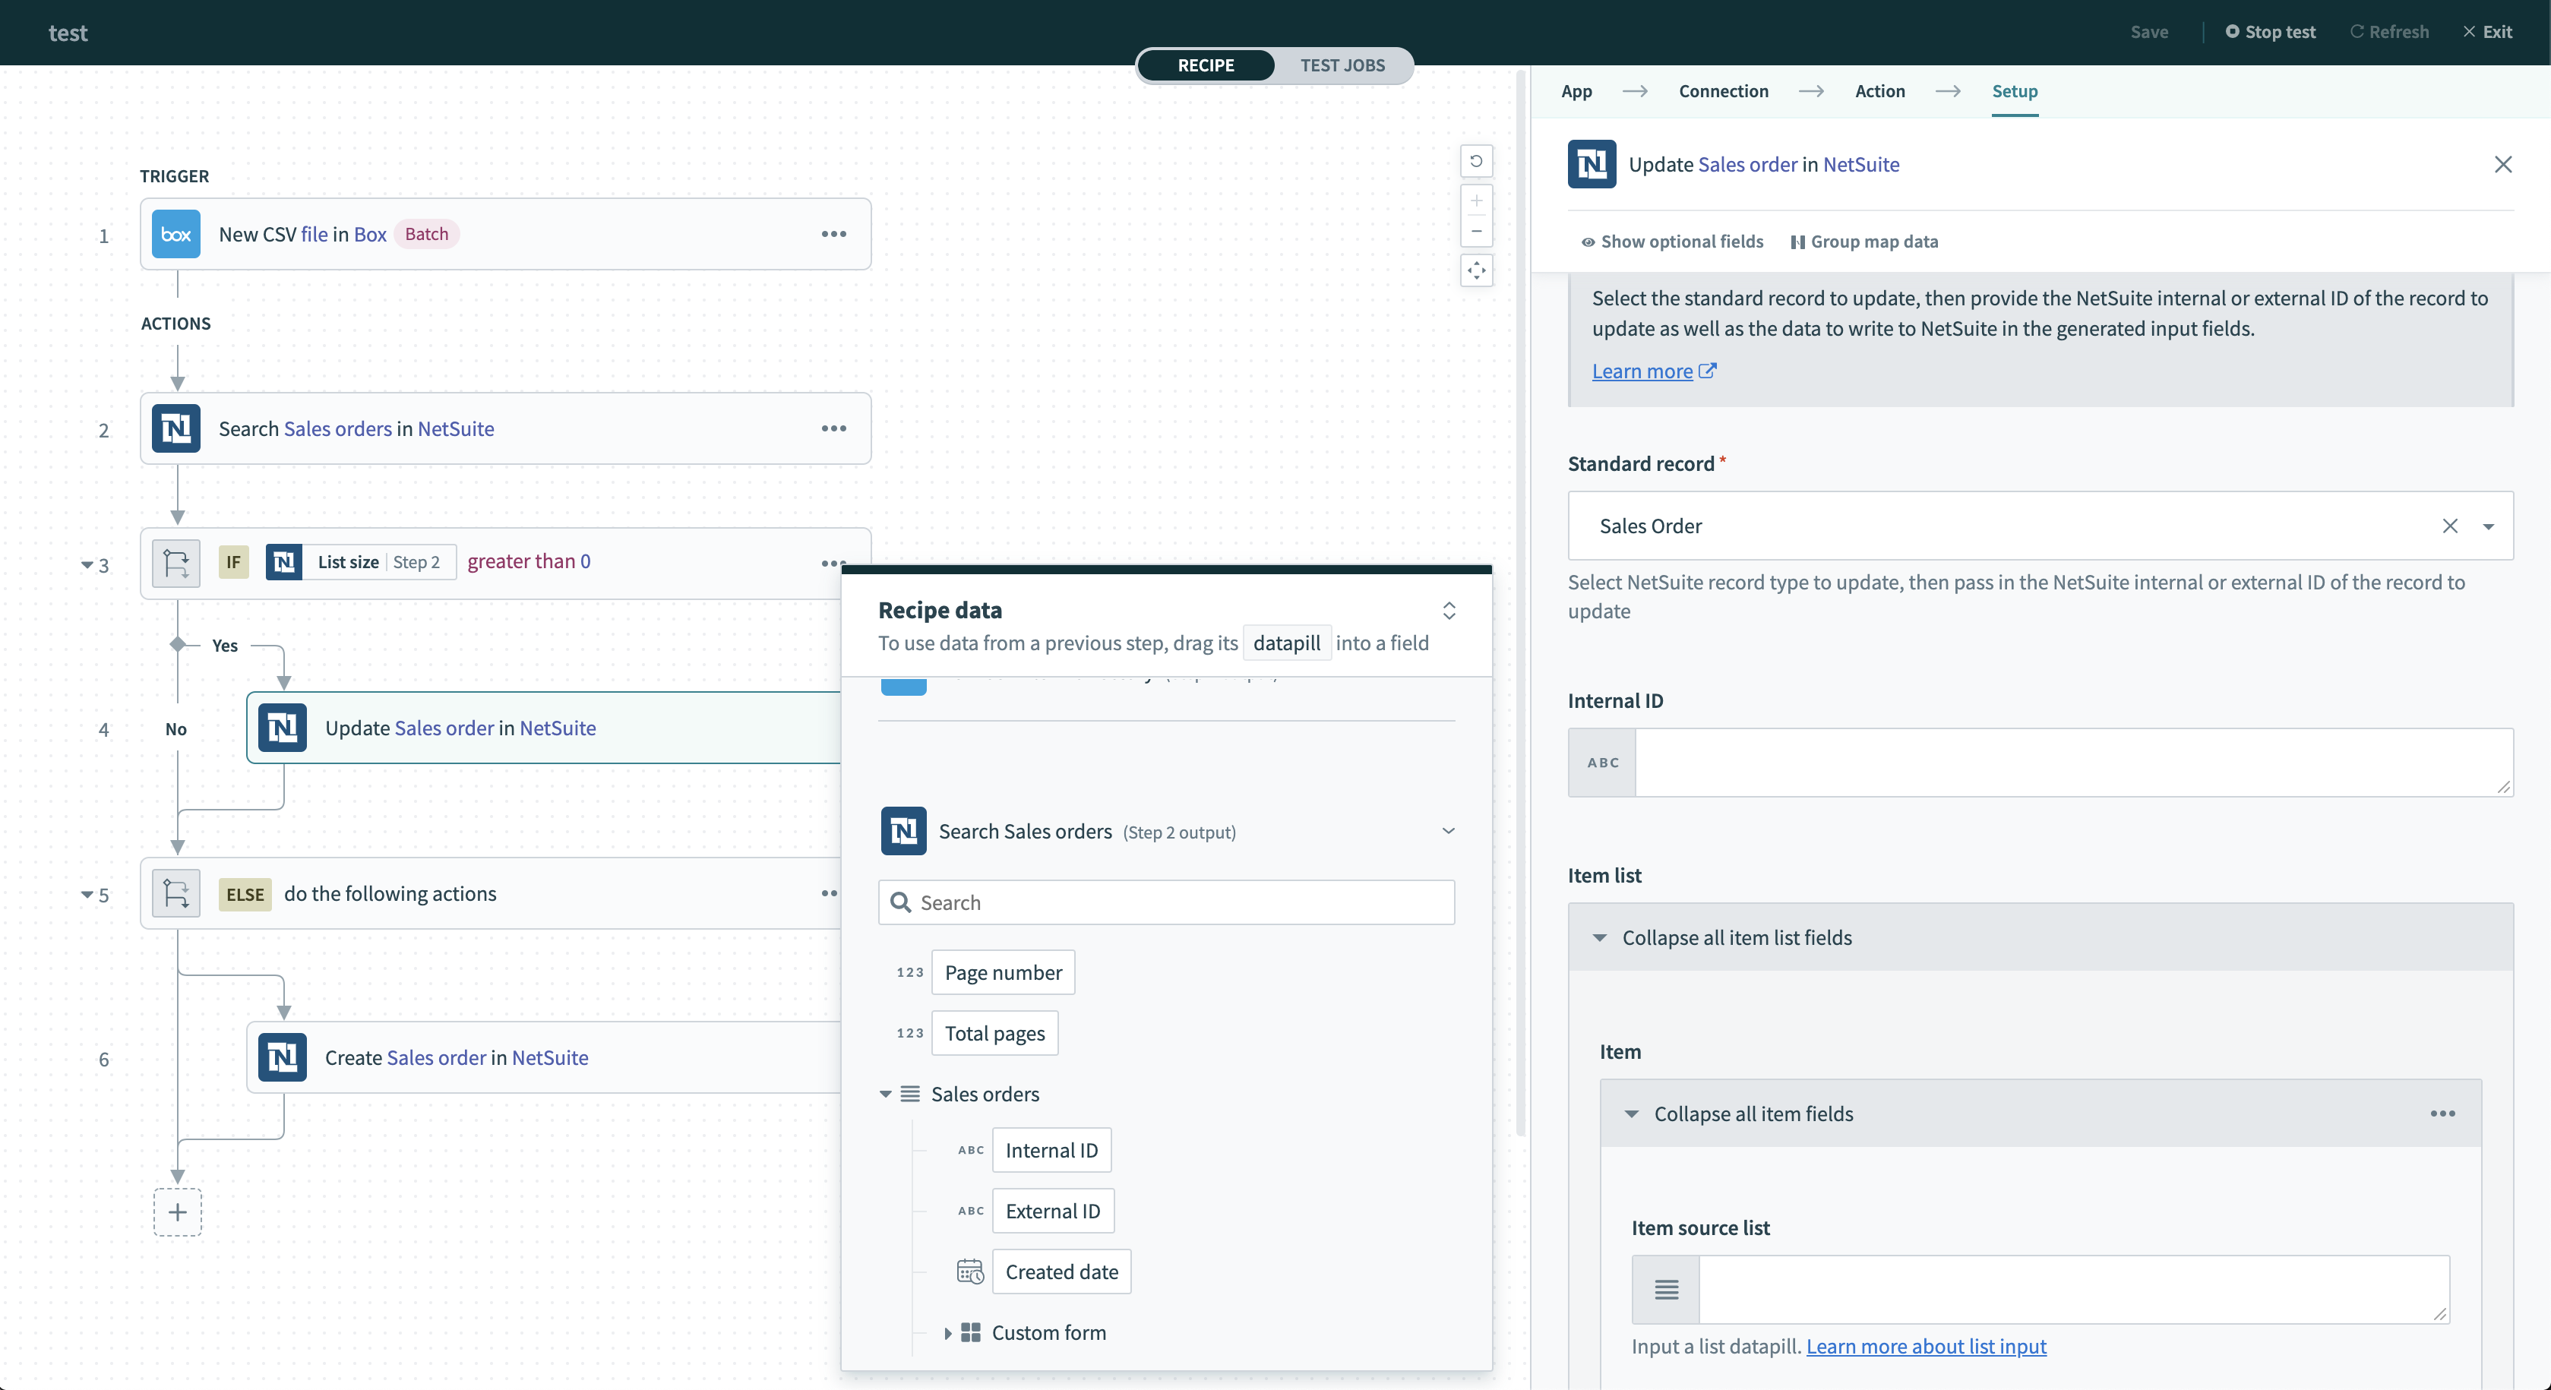This screenshot has width=2551, height=1390.
Task: Switch to the TEST JOBS tab
Action: (x=1343, y=65)
